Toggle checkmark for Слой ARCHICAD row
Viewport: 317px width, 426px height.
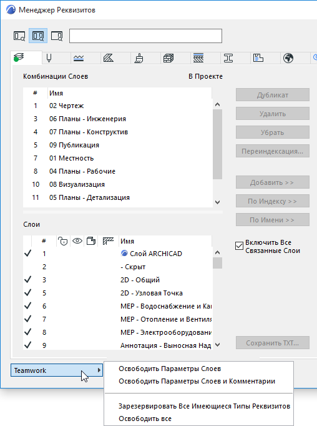pos(27,253)
